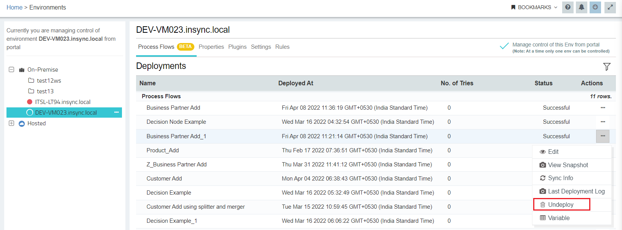Choose Variable from the actions menu
Viewport: 622px width, 230px height.
[572, 218]
